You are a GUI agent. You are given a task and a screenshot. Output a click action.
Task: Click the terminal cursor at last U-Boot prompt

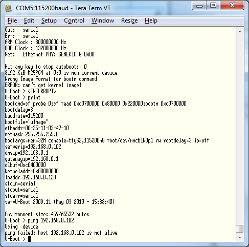[29, 239]
